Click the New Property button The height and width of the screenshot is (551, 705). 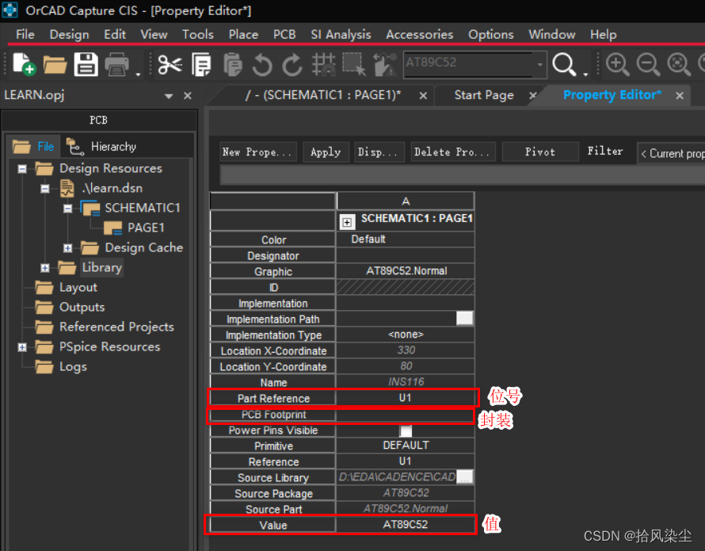(x=258, y=151)
